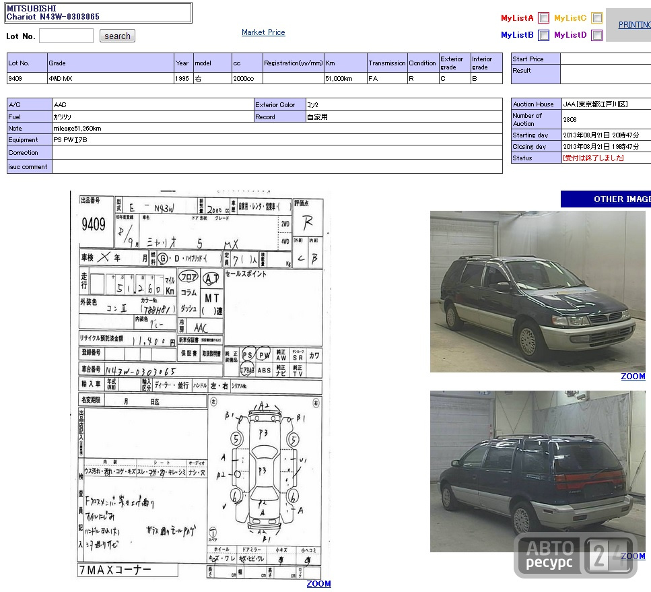Select the Closing day date value

coord(601,147)
